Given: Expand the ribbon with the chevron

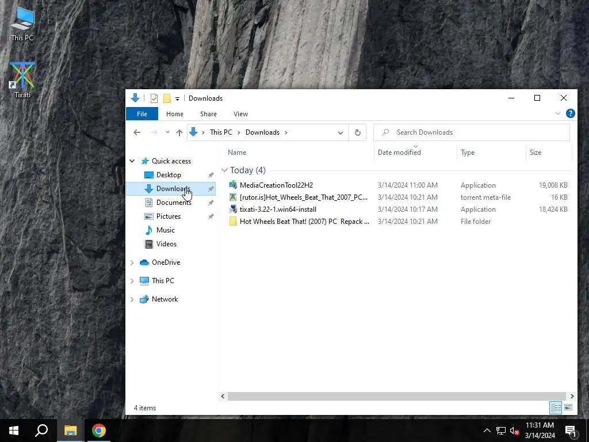Looking at the screenshot, I should 558,113.
